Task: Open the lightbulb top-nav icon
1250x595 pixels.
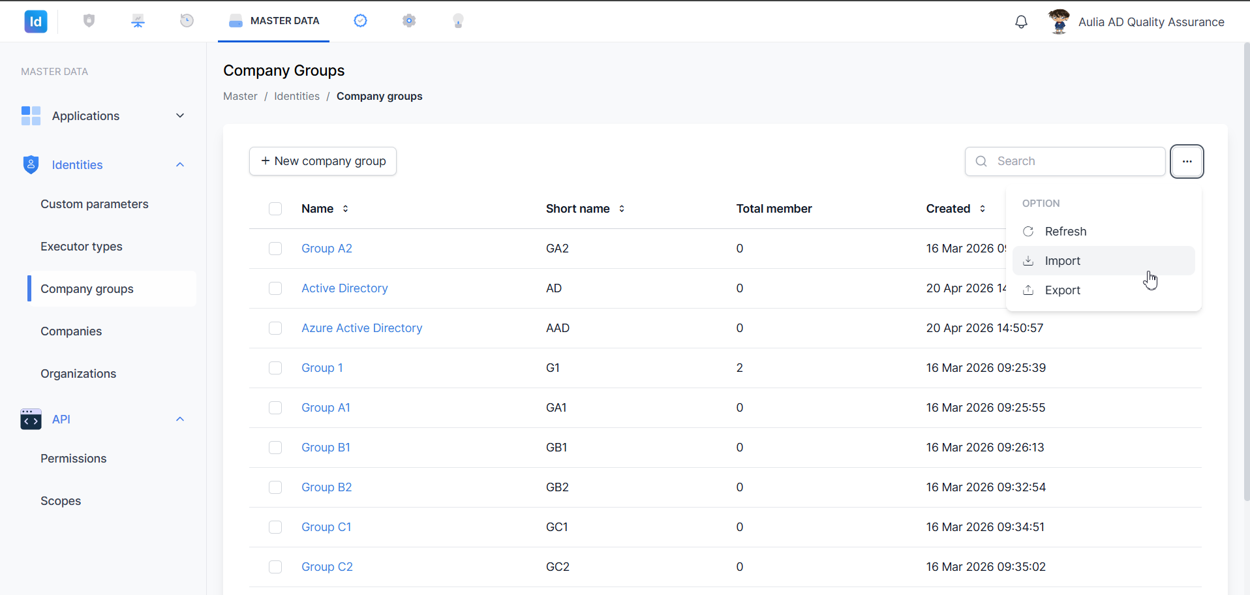Action: (458, 21)
